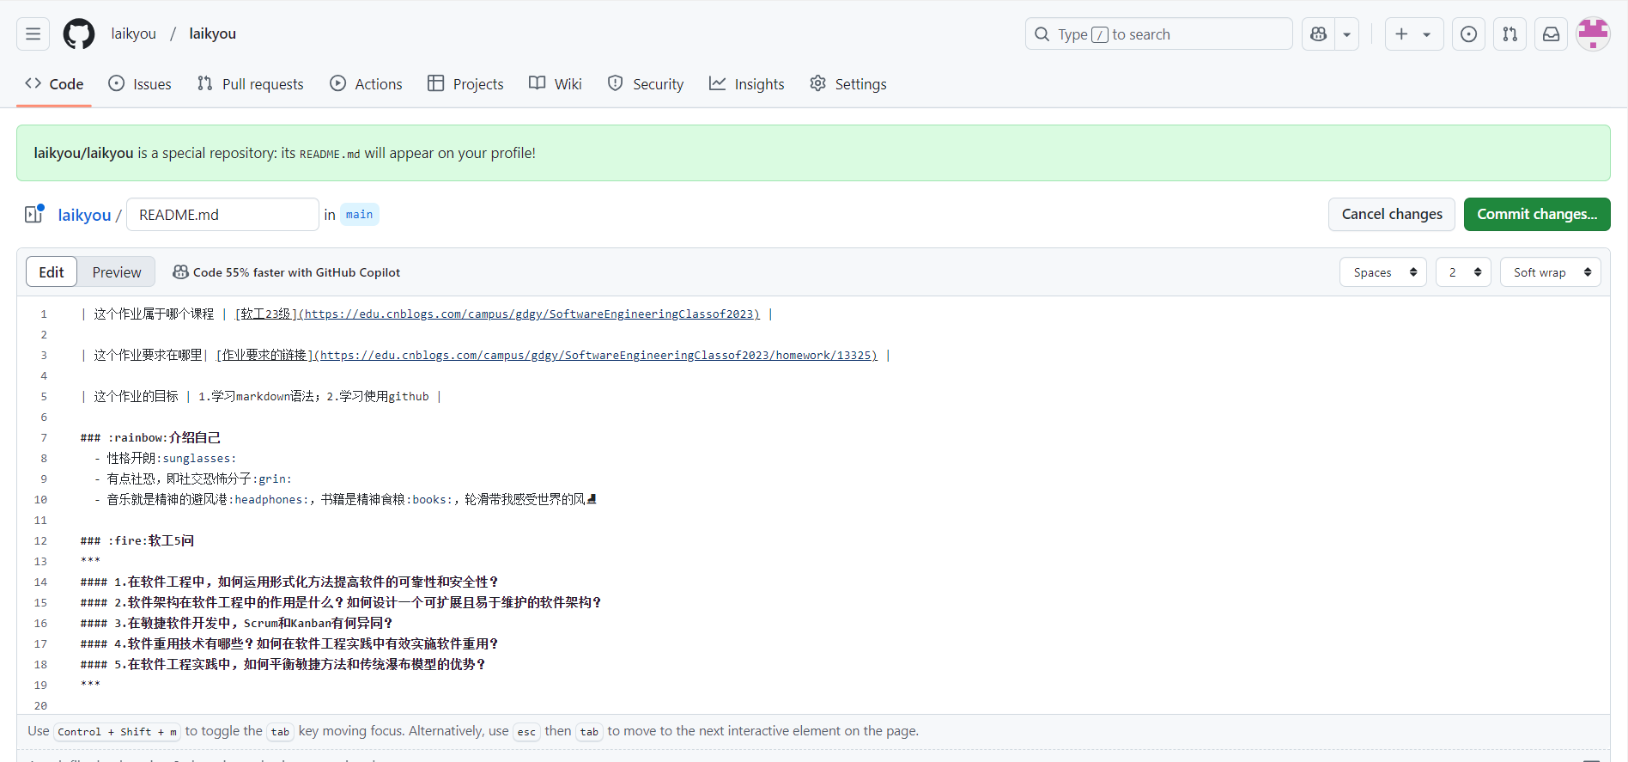Open the pull requests icon in header
The height and width of the screenshot is (762, 1628).
tap(1510, 34)
